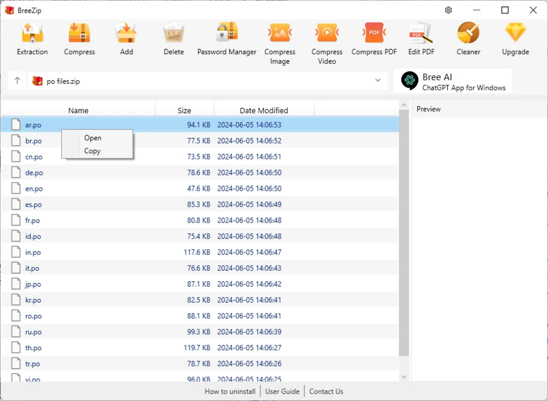The image size is (548, 401).
Task: Select the ro.po file name
Action: click(x=33, y=316)
